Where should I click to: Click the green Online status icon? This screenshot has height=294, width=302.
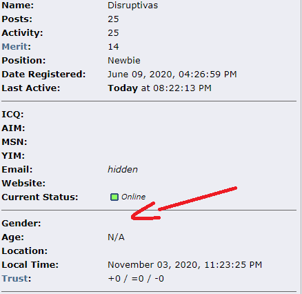[x=114, y=197]
